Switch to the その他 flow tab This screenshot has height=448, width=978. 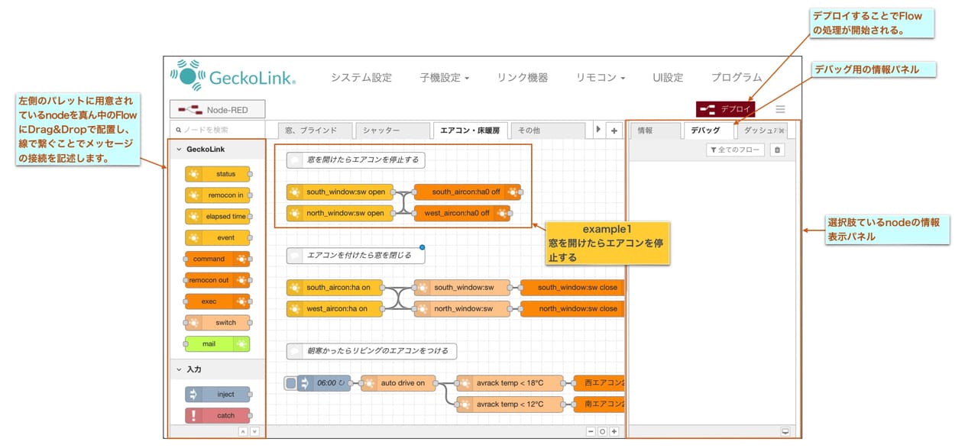548,131
